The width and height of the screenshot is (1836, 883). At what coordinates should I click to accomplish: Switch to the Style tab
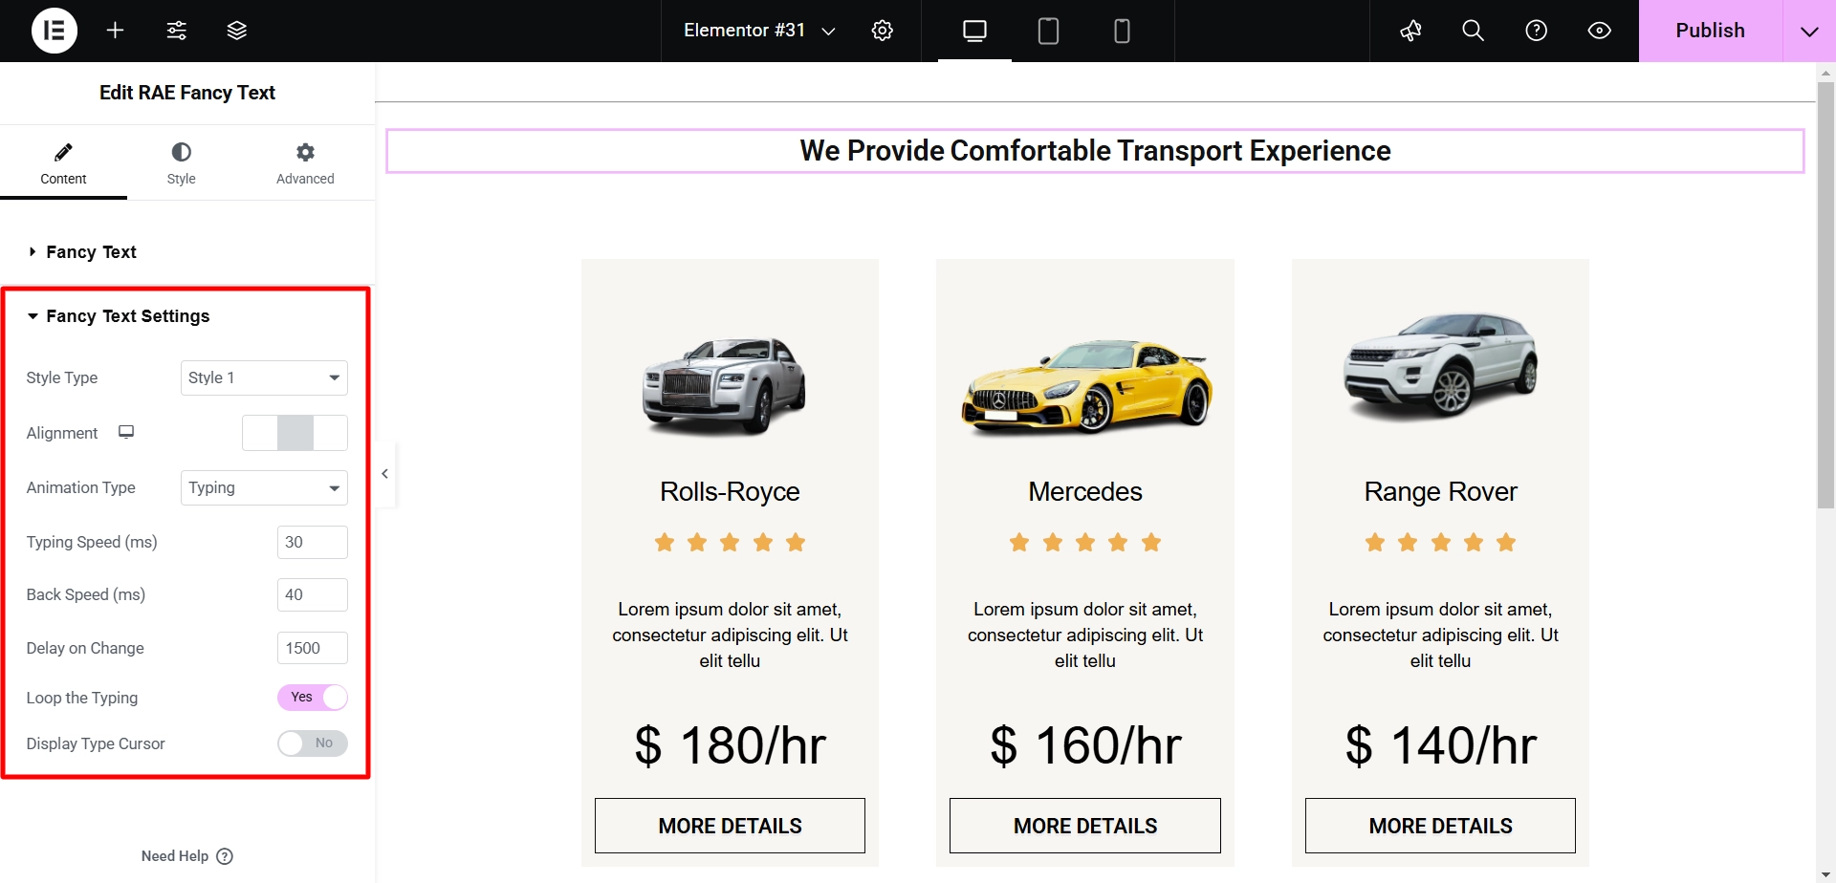181,163
